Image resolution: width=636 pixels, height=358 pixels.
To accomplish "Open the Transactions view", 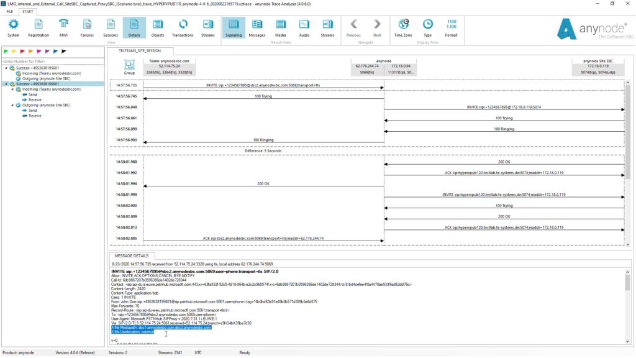I will tap(183, 28).
